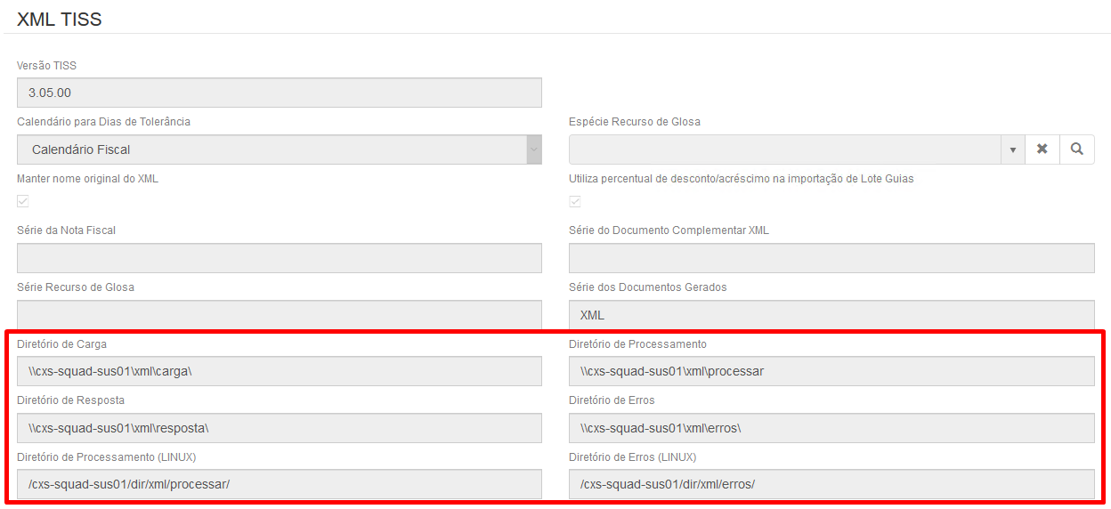Expand the Calendário Fiscal dropdown

534,149
